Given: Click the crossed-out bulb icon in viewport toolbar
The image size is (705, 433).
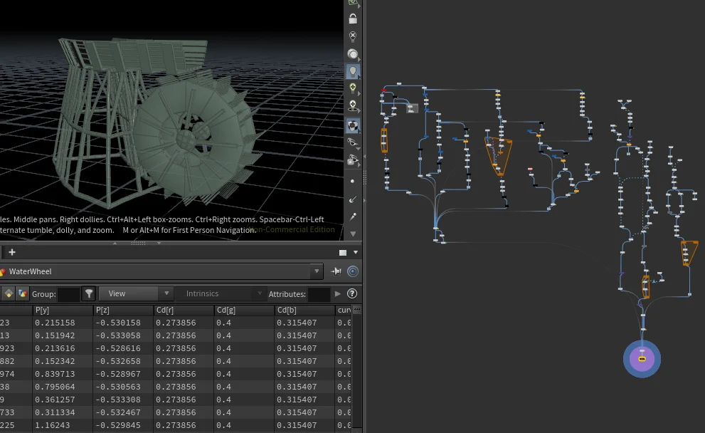Looking at the screenshot, I should 353,36.
